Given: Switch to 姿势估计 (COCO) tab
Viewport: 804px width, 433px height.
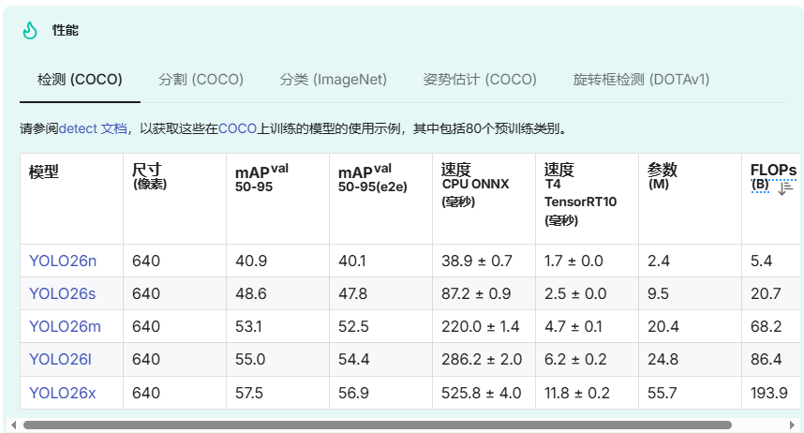Looking at the screenshot, I should click(480, 80).
